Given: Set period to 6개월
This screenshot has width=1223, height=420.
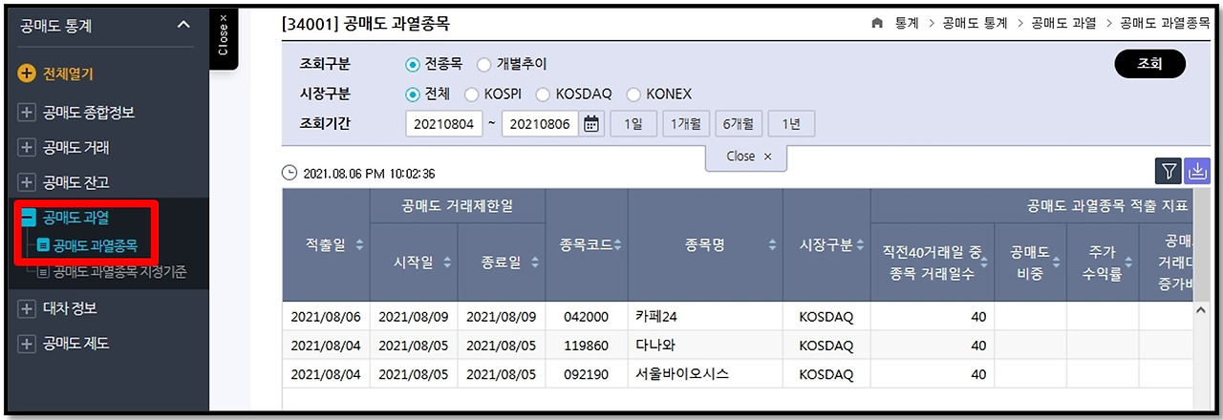Looking at the screenshot, I should [x=739, y=124].
